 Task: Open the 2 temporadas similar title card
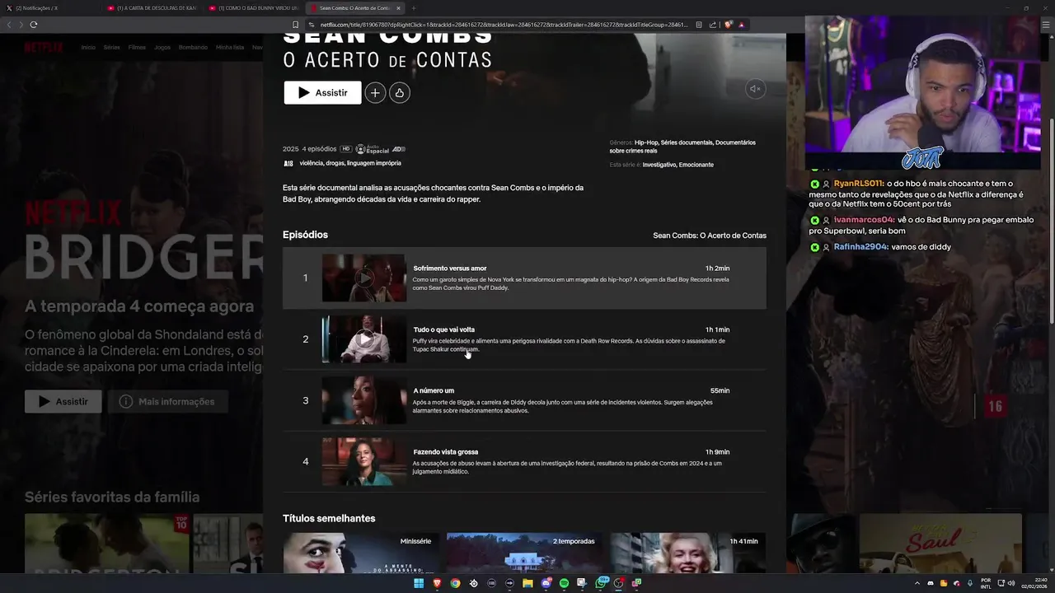523,553
